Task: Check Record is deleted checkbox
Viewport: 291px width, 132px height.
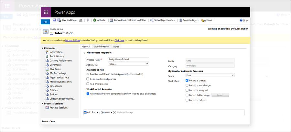Action: pyautogui.click(x=187, y=100)
